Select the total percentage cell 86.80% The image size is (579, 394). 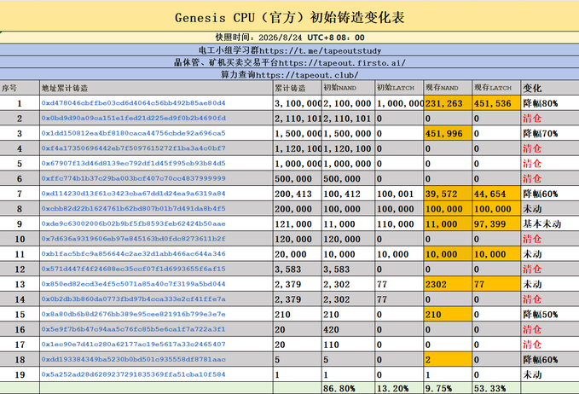pyautogui.click(x=349, y=388)
